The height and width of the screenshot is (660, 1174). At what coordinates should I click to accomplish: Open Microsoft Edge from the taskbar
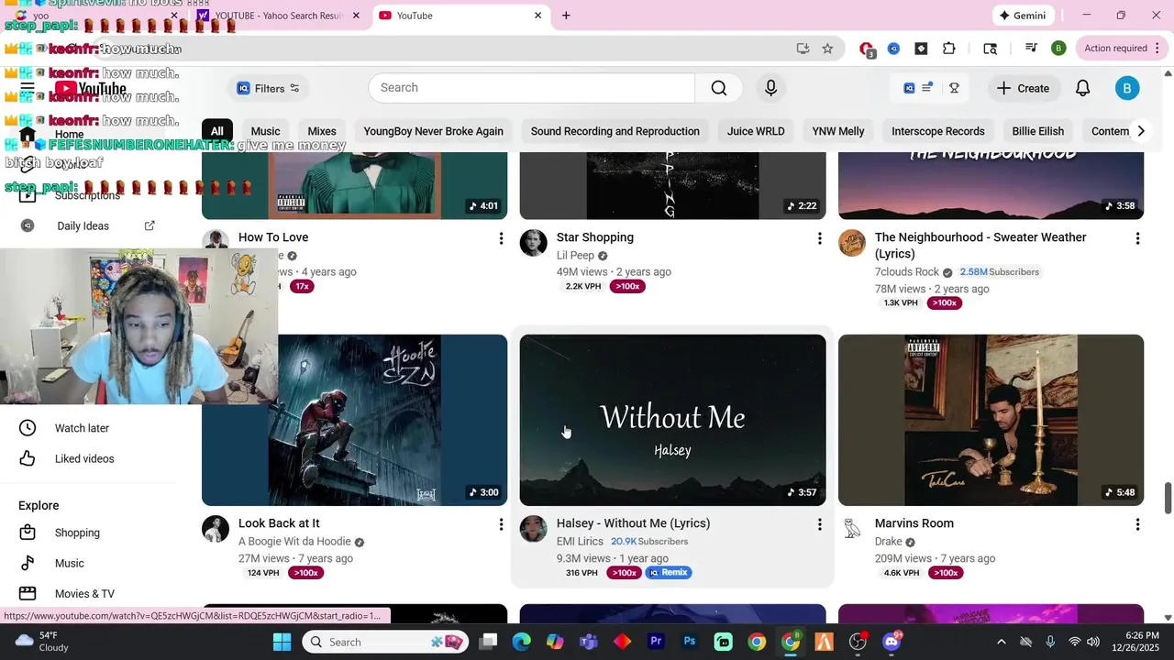tap(521, 642)
